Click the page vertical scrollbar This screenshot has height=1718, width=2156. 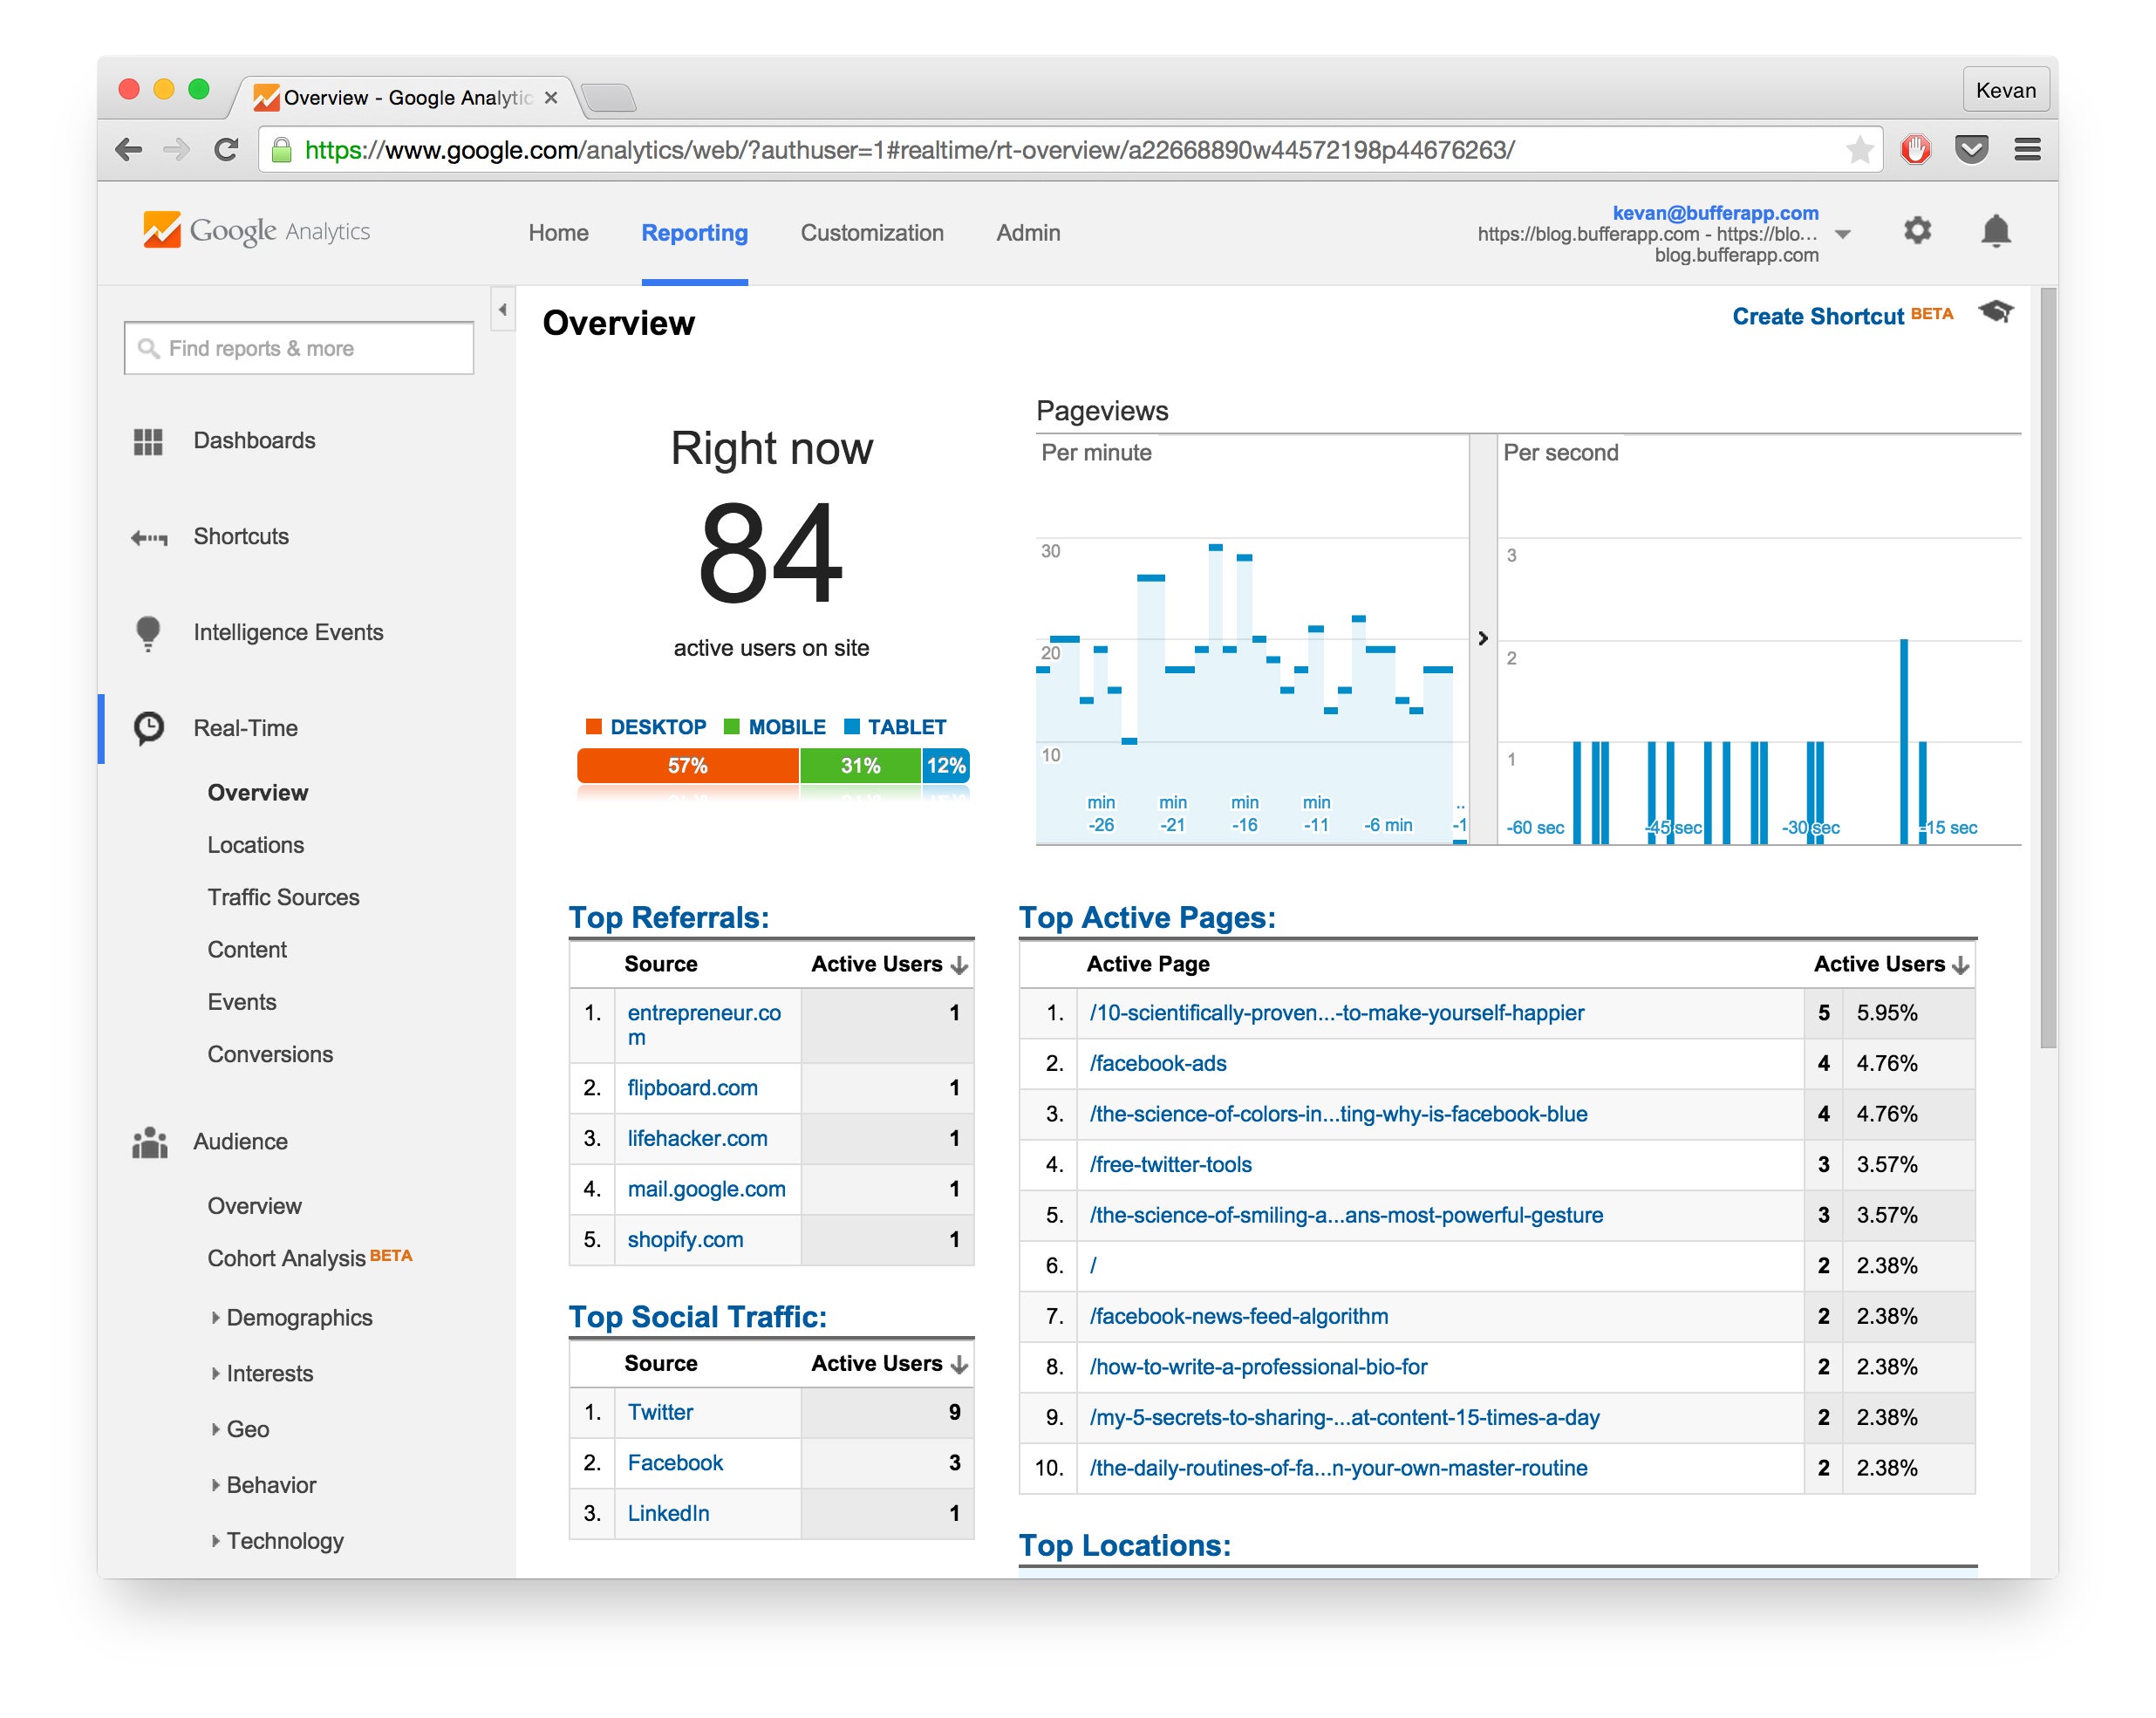pos(2048,668)
